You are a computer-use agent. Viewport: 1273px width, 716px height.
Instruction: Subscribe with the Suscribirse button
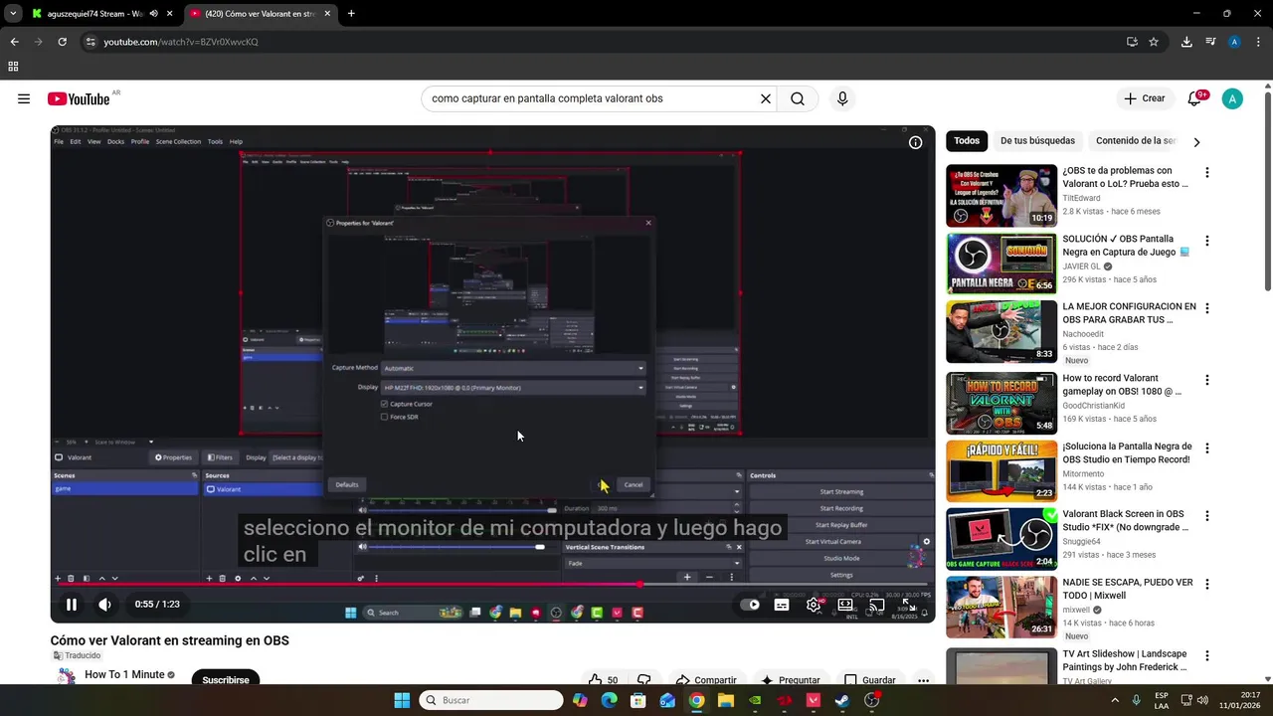coord(226,680)
